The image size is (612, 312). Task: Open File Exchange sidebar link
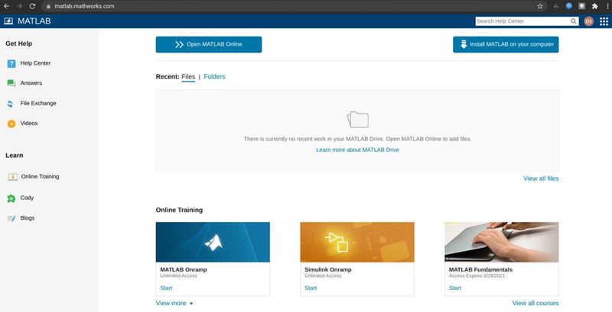38,103
